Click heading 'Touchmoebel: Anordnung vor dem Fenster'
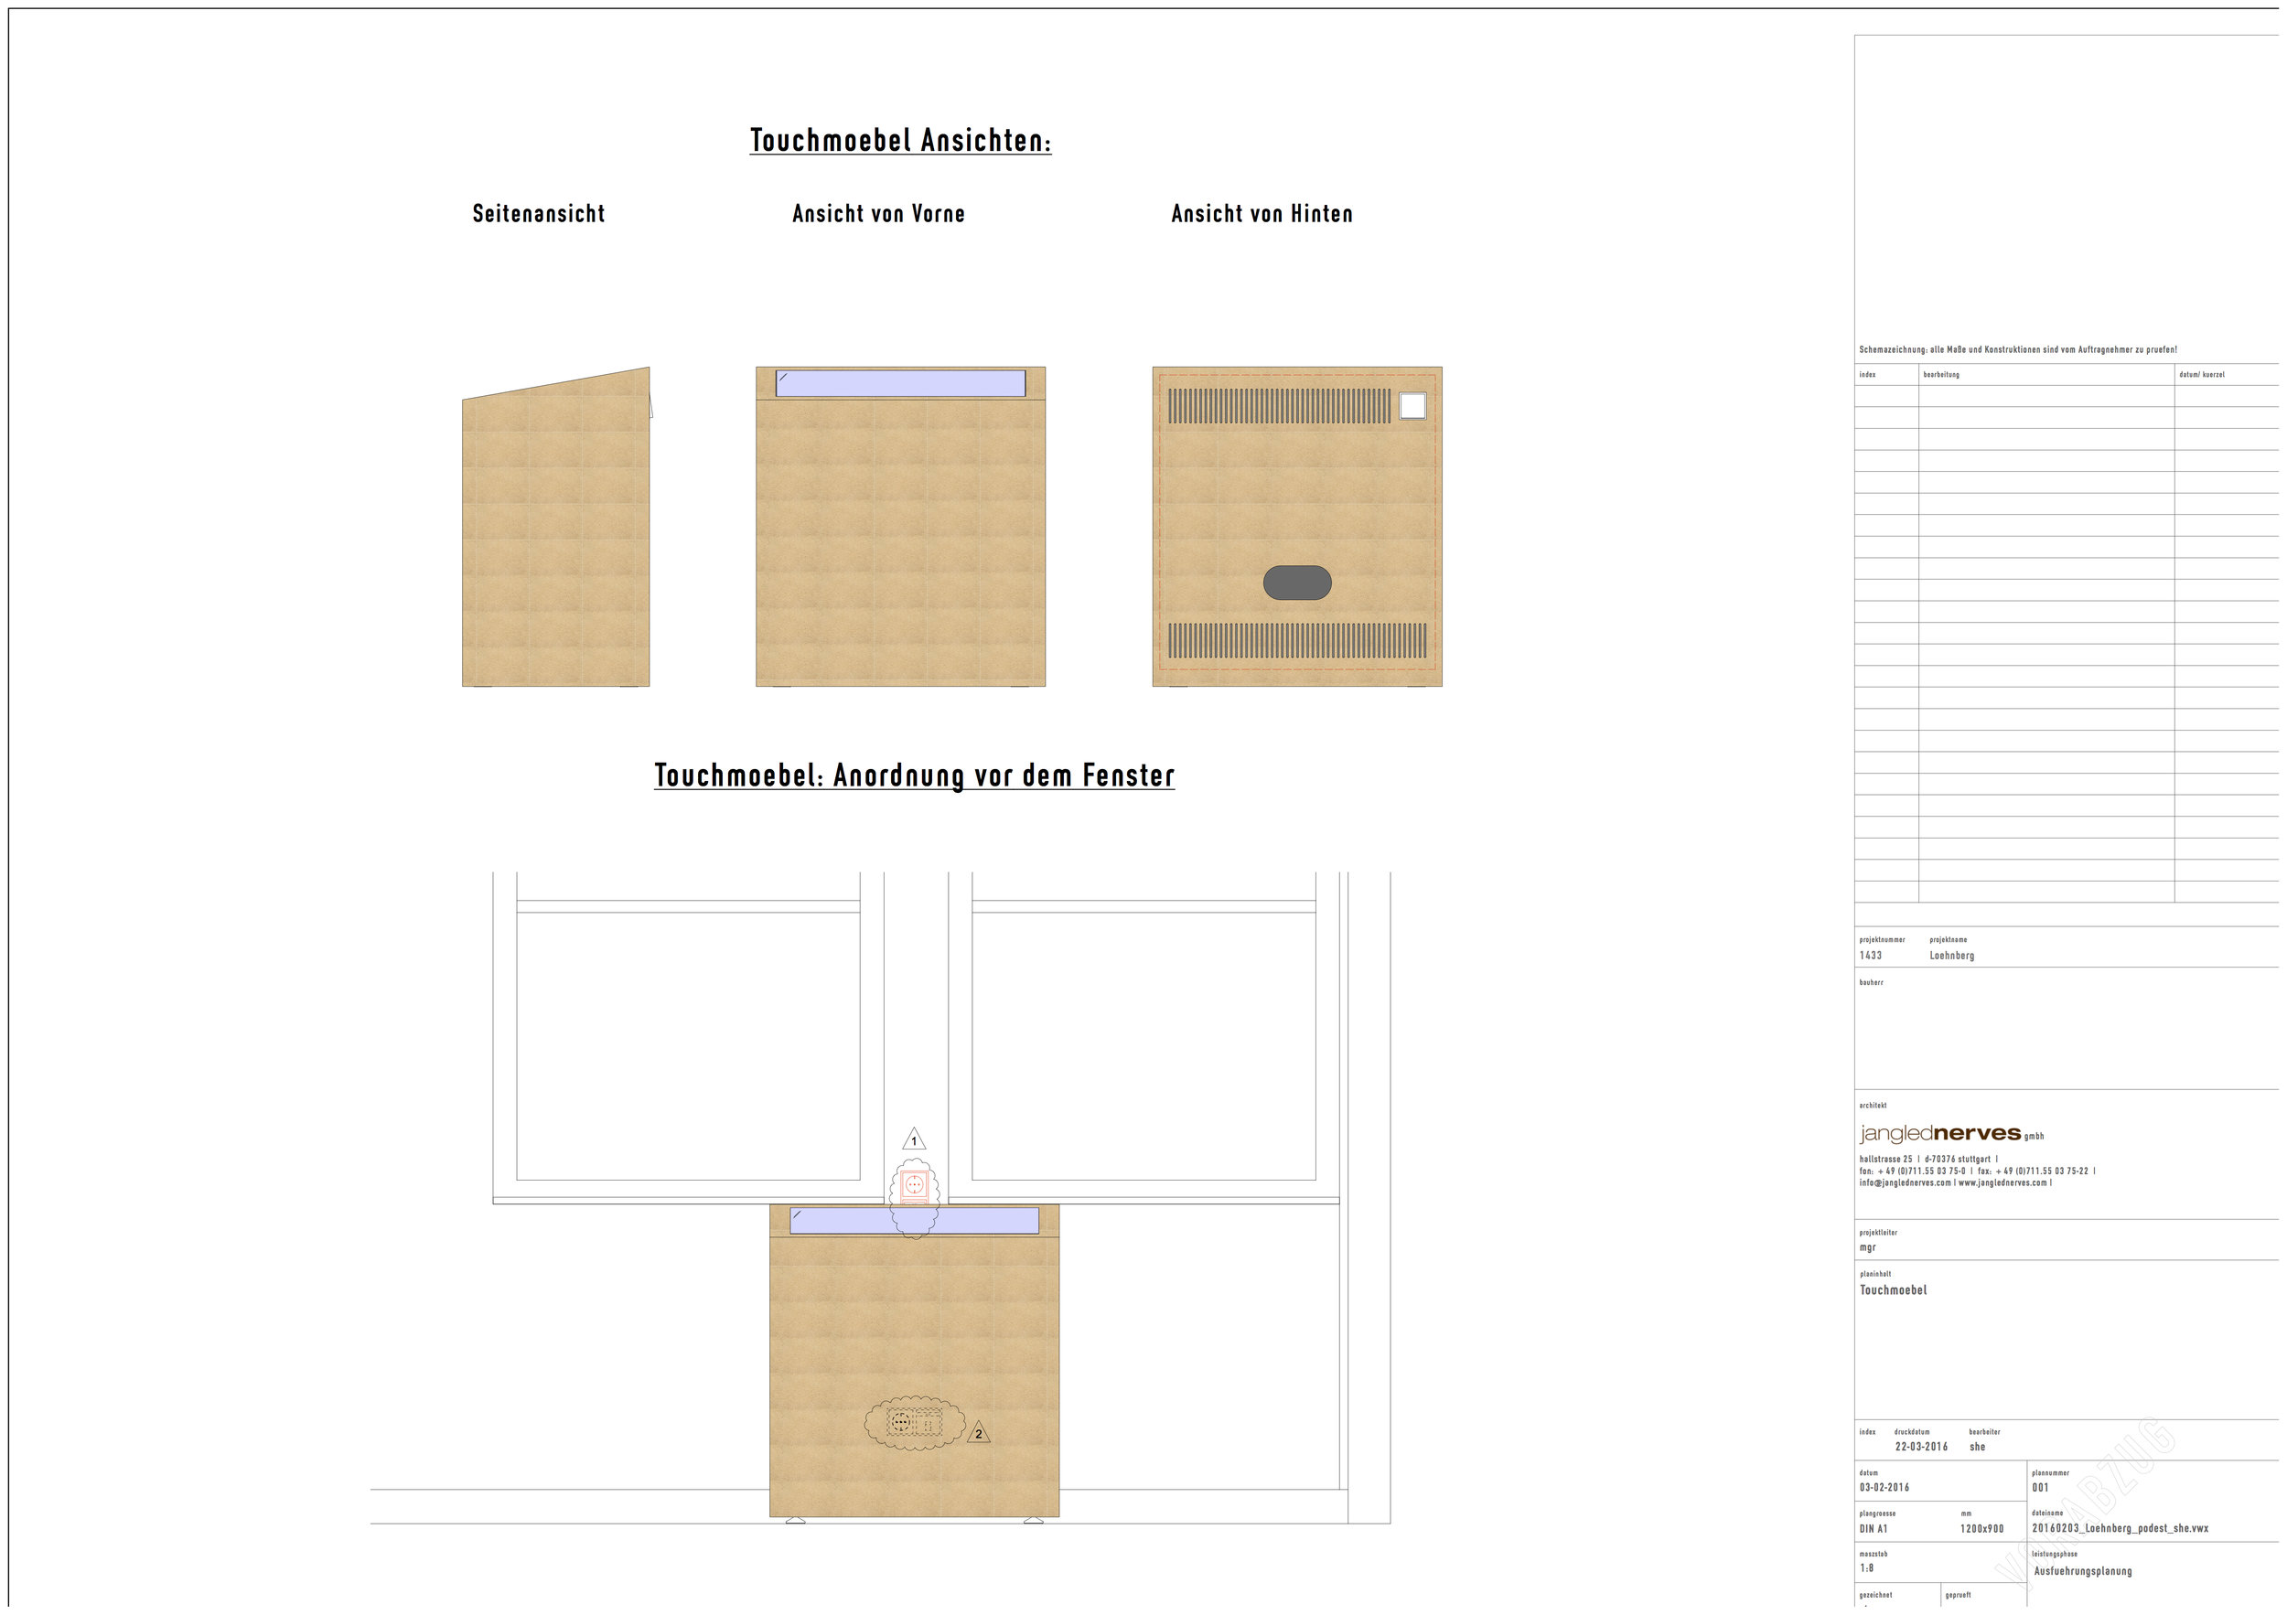Screen dimensions: 2287x1615 tap(915, 775)
